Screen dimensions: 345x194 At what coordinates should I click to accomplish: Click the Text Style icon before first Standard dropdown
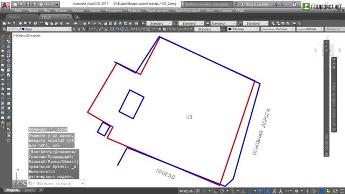point(143,23)
